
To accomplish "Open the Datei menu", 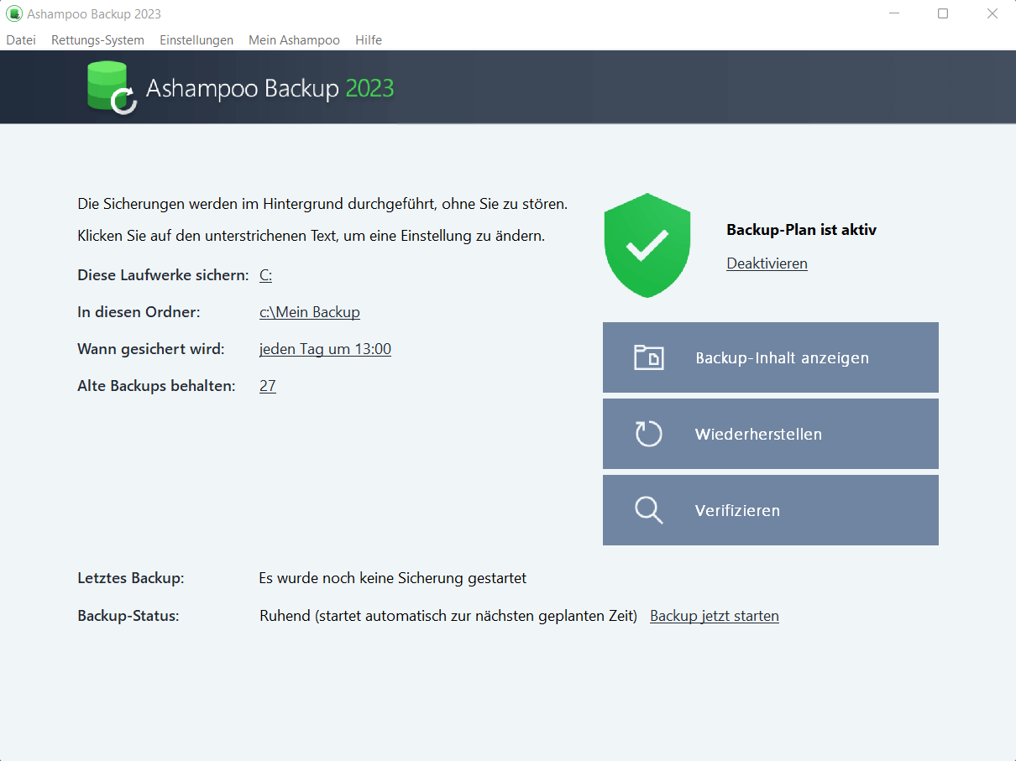I will coord(20,39).
